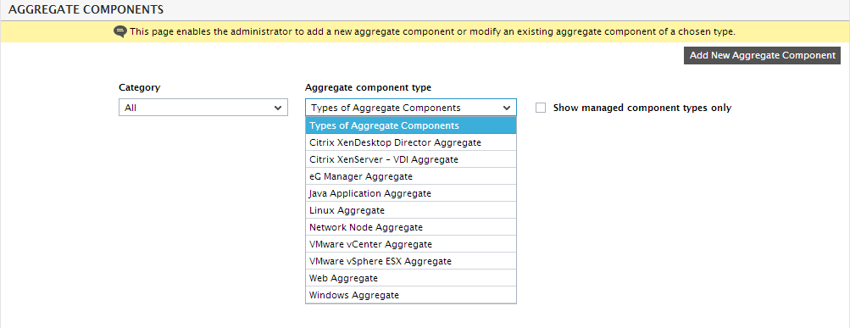This screenshot has width=850, height=328.
Task: Select Citrix XenServer - VDI Aggregate
Action: coord(411,159)
